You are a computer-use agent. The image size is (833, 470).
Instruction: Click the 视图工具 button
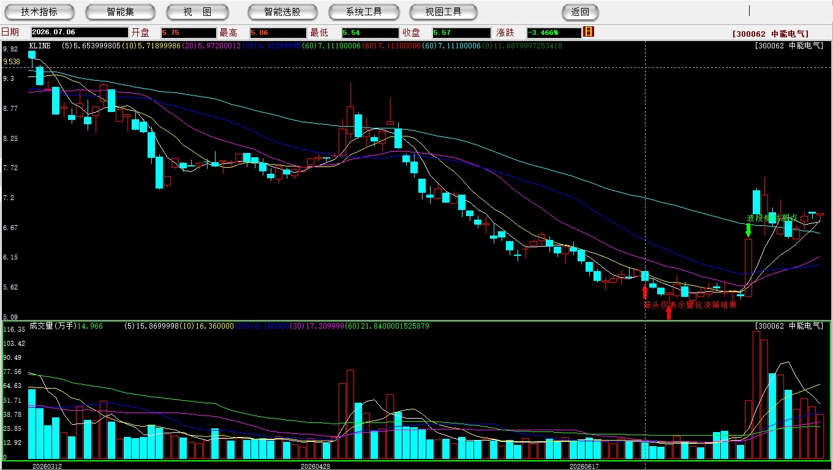444,12
